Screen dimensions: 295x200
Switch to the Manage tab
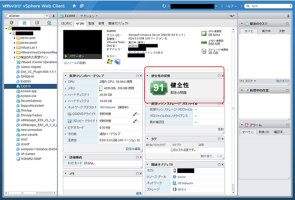[101, 23]
